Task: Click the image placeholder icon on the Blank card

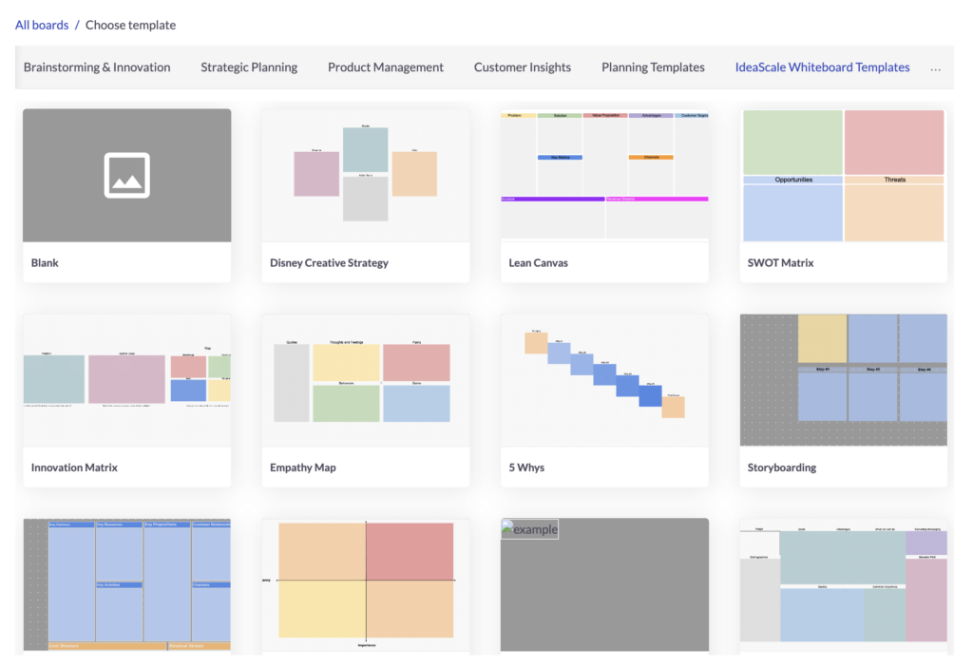Action: tap(126, 175)
